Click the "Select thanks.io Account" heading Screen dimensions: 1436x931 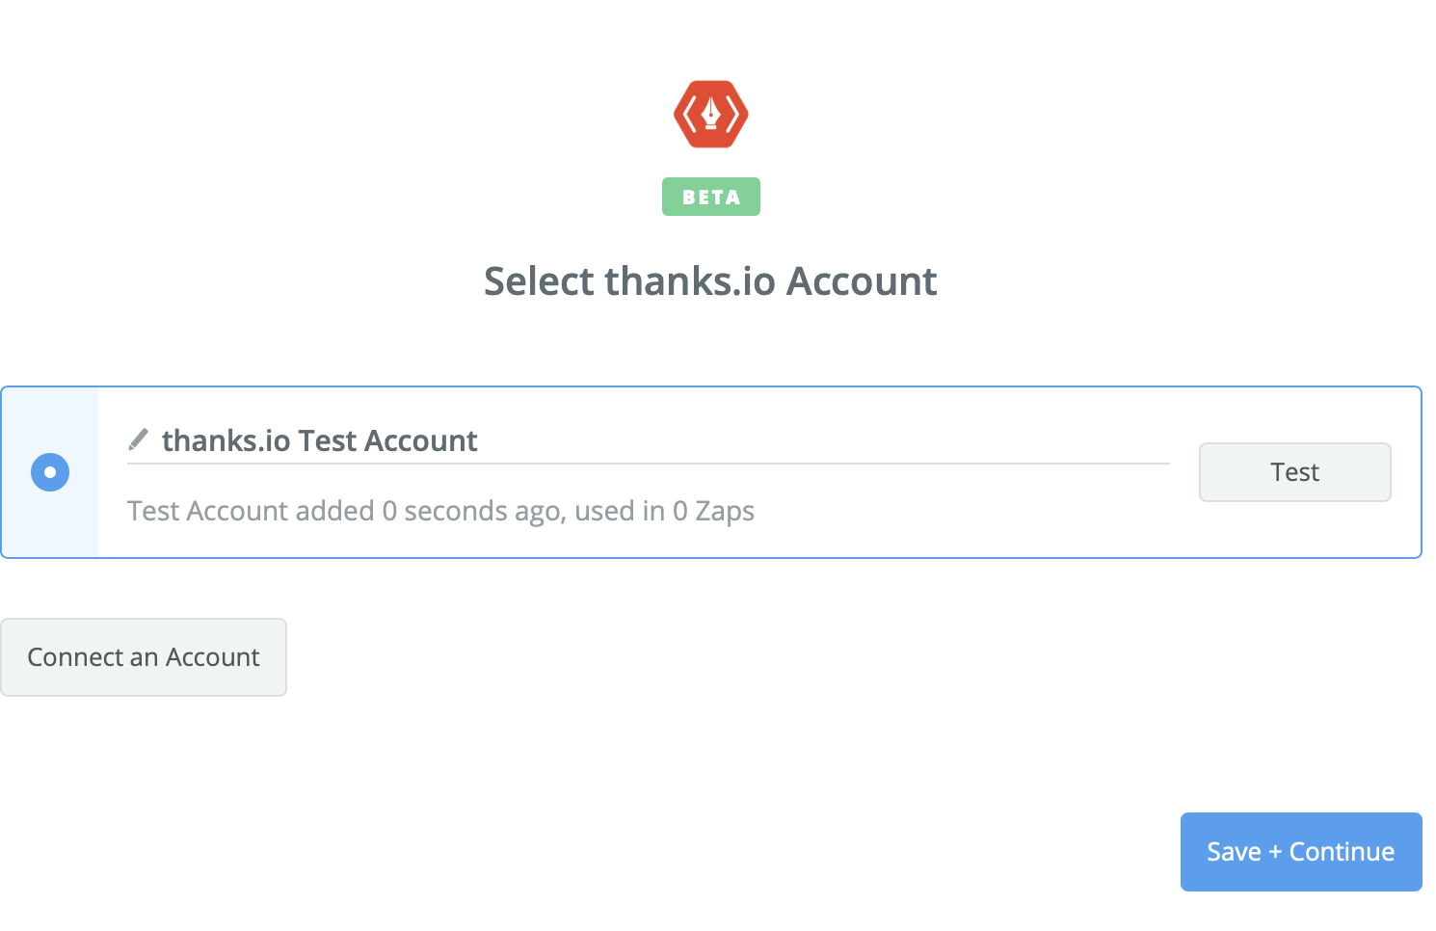coord(710,281)
